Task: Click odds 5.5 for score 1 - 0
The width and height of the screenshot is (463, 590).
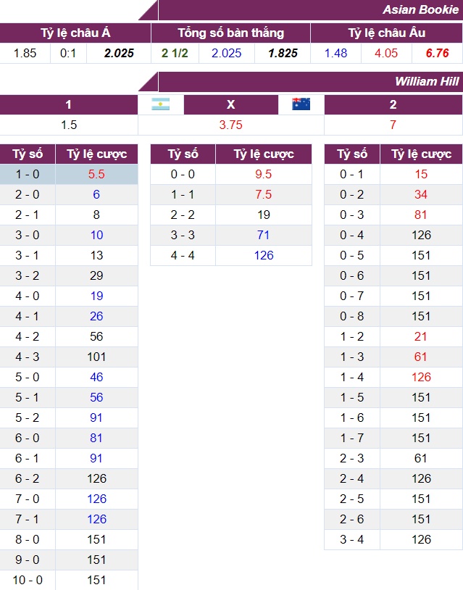Action: pyautogui.click(x=96, y=174)
